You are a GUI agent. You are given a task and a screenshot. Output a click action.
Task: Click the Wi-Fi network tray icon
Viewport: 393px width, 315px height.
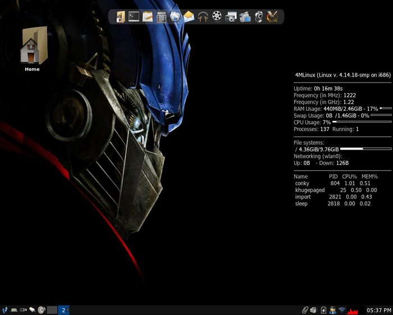tap(342, 310)
